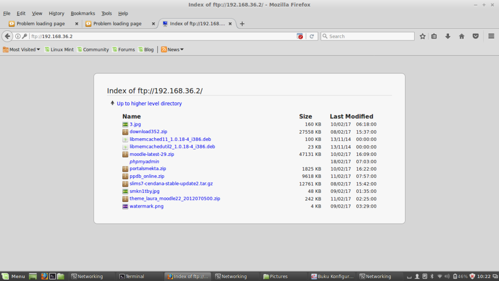
Task: Expand the Most Visited bookmarks dropdown
Action: tap(21, 50)
